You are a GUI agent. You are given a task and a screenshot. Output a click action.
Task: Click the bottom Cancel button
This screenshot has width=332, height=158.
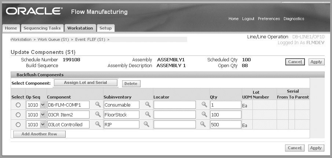(x=295, y=148)
